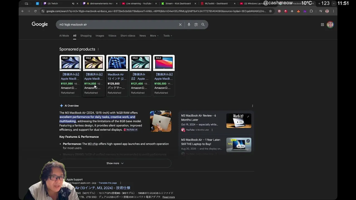Image resolution: width=356 pixels, height=200 pixels.
Task: Open the Google account avatar
Action: coord(330,24)
